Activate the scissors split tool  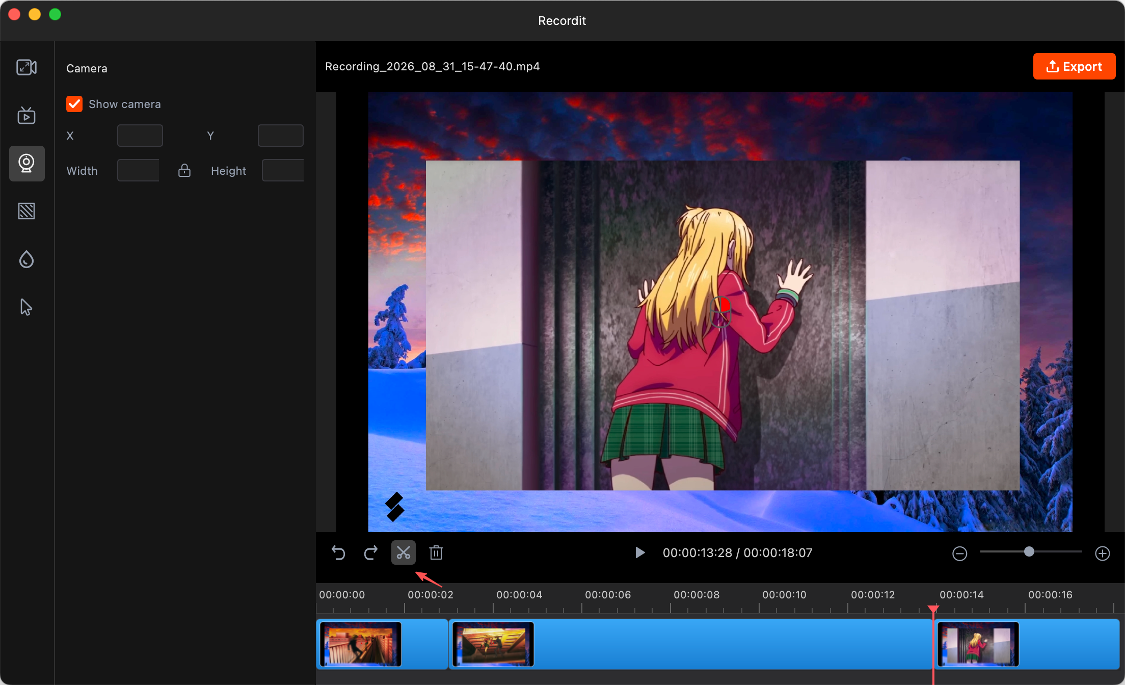404,553
